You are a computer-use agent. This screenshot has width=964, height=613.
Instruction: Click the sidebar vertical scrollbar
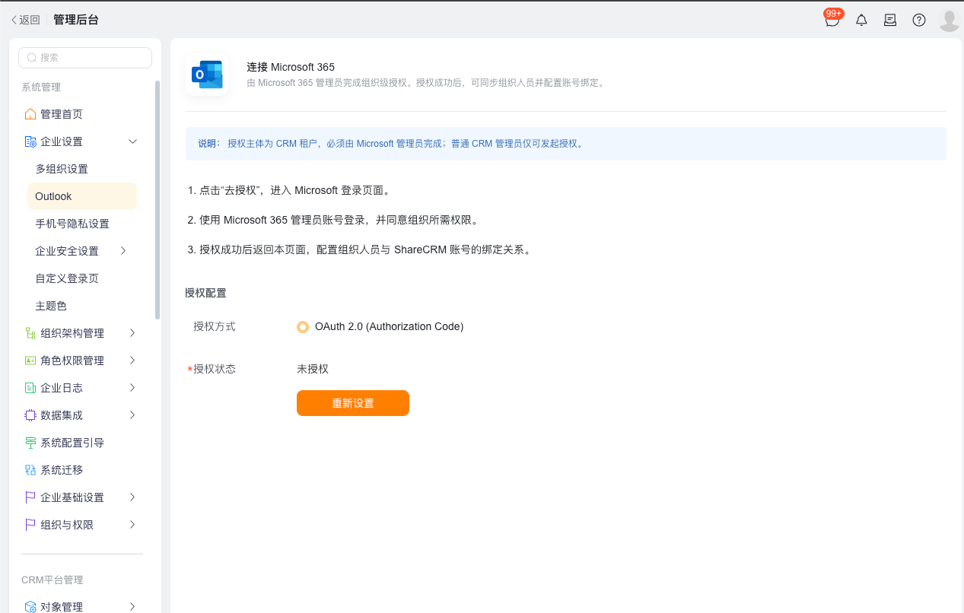[157, 199]
